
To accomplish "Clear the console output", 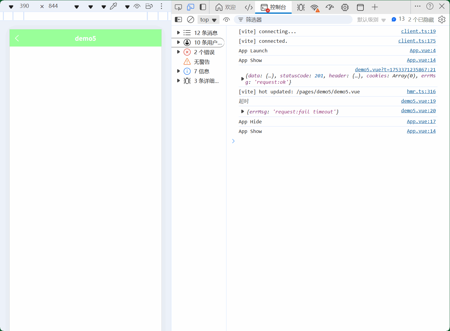I will [x=190, y=19].
